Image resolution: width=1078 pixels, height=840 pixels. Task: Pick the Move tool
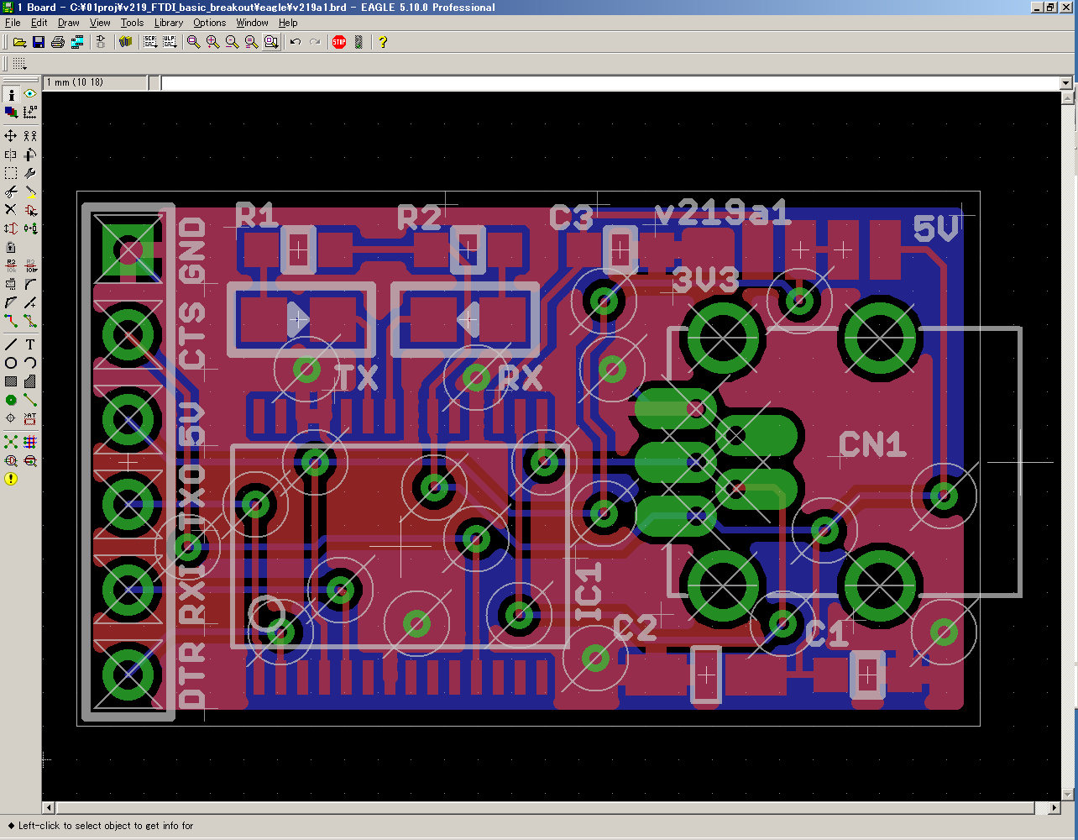point(11,135)
